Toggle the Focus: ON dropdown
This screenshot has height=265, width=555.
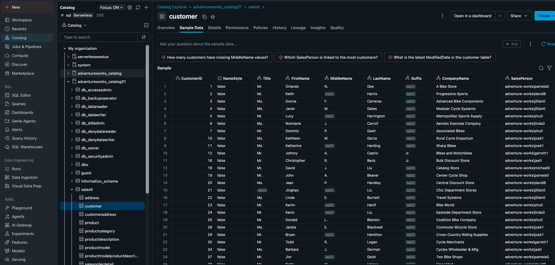click(111, 7)
